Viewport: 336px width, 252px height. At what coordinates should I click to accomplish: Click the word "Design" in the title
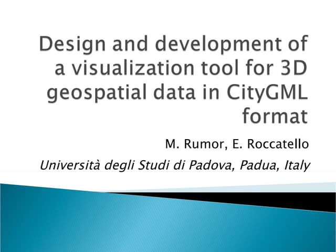[x=67, y=46]
